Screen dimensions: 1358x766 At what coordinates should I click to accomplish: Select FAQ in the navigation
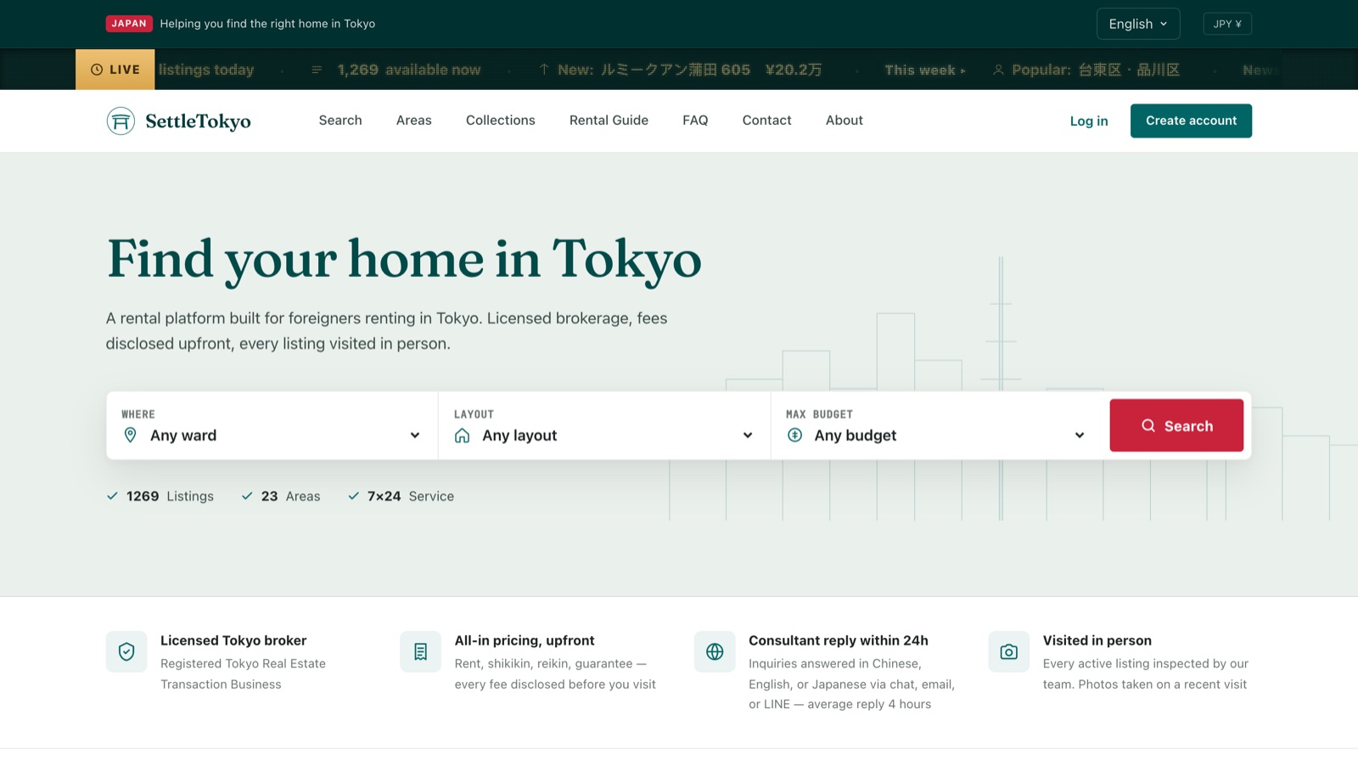click(695, 121)
